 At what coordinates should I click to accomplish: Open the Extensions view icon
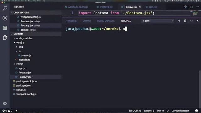point(5,28)
